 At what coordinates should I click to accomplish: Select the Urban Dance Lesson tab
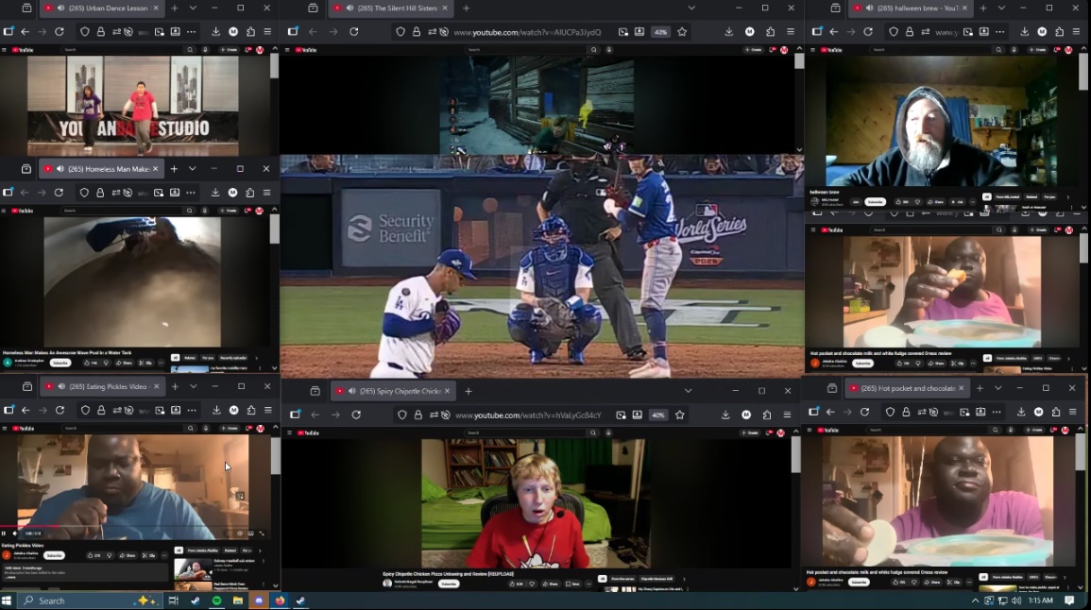click(x=101, y=8)
